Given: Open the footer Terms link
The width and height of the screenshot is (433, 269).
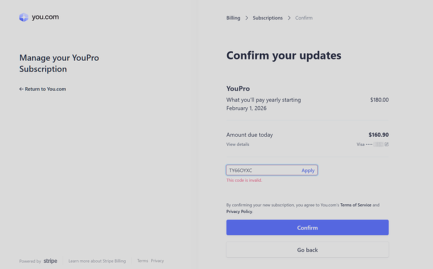Looking at the screenshot, I should tap(142, 261).
